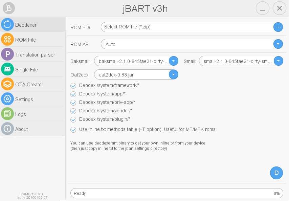
Task: Click the green Logs document icon
Action: 7,114
